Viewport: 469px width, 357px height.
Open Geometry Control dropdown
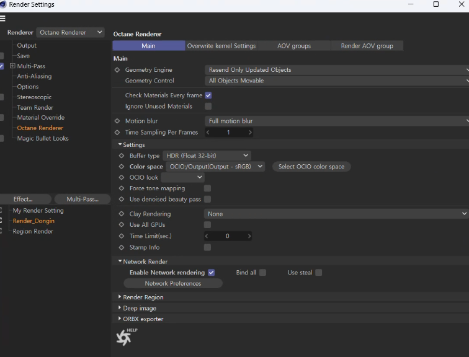[x=337, y=81]
